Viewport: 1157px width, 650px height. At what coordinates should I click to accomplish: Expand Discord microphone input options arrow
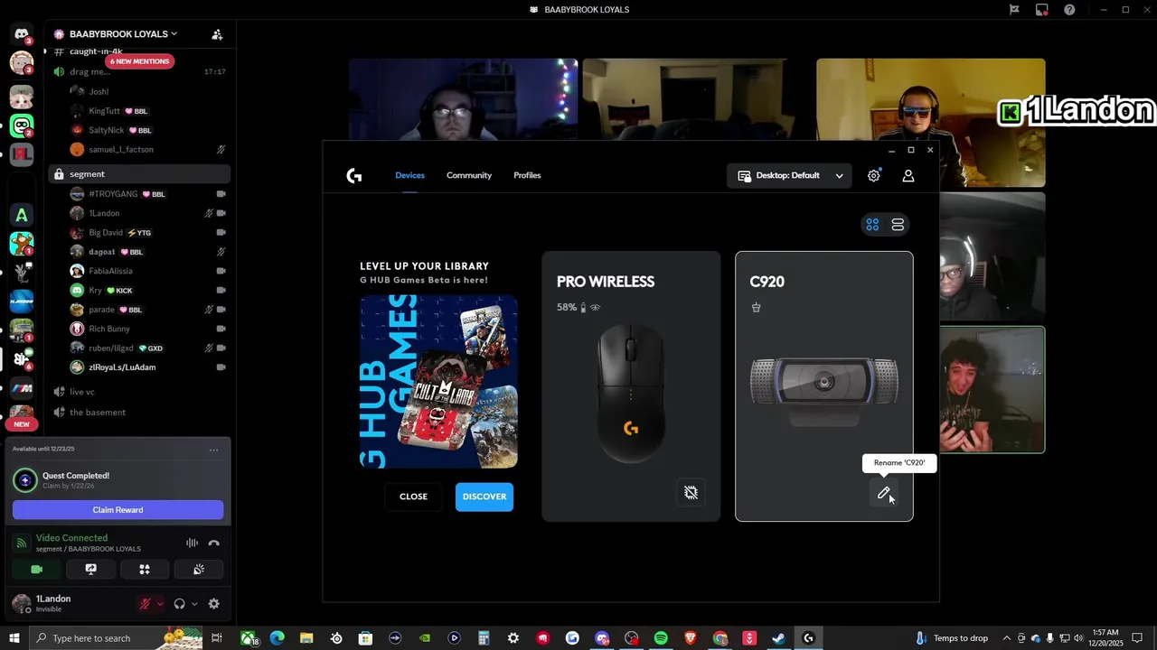[x=160, y=604]
